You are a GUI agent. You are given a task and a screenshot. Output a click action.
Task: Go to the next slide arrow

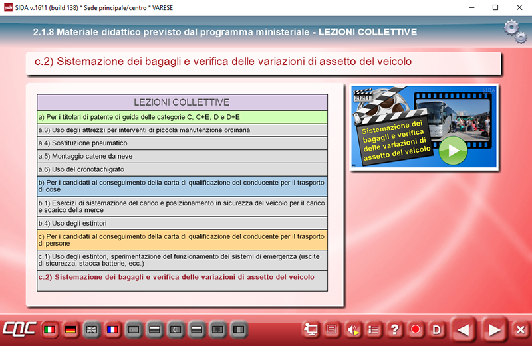[494, 329]
